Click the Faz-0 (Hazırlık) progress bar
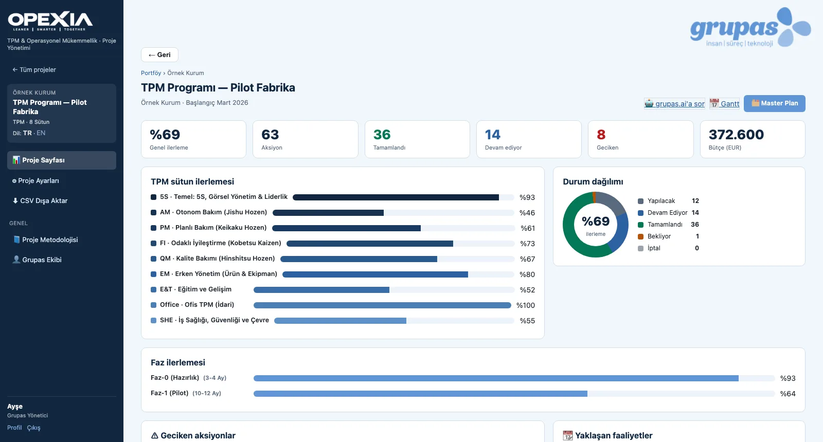The width and height of the screenshot is (823, 442). coord(514,378)
